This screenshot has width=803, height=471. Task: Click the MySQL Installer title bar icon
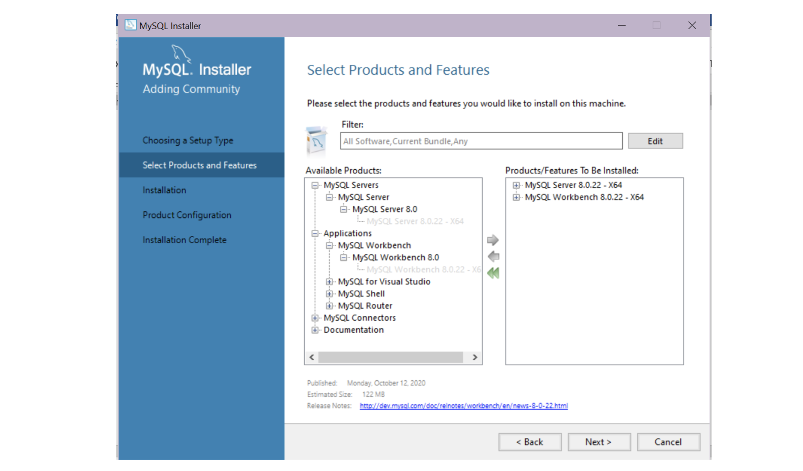pyautogui.click(x=130, y=25)
